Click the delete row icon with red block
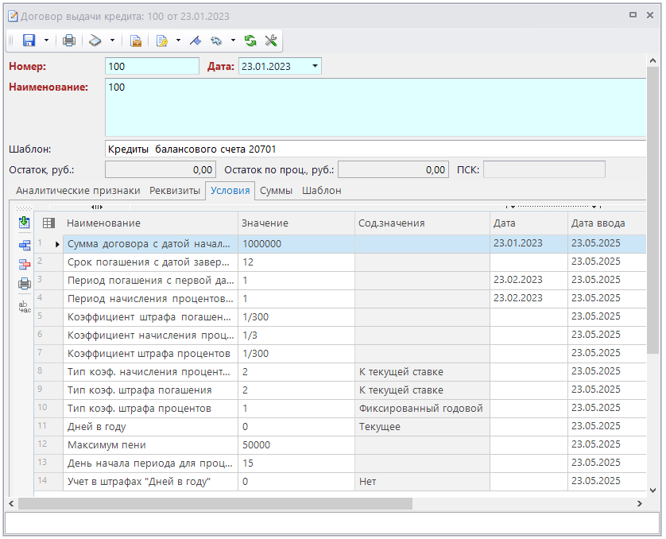The height and width of the screenshot is (539, 666). coord(25,265)
